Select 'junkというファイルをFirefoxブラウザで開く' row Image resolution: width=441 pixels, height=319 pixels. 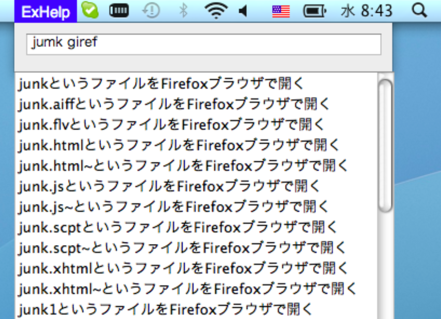click(x=196, y=84)
